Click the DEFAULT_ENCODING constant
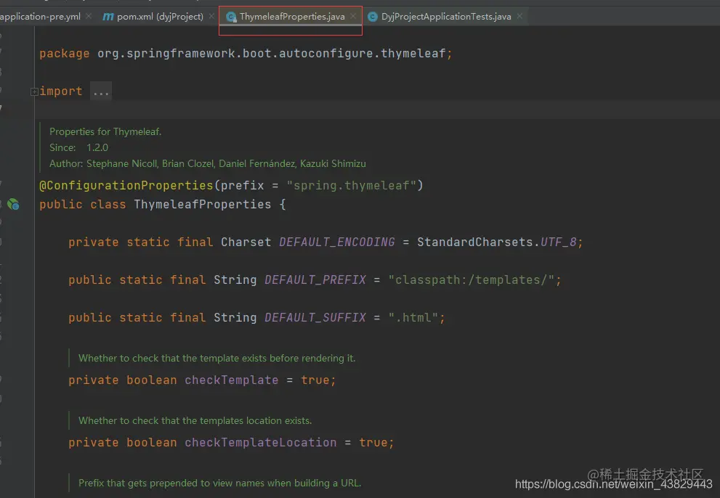This screenshot has width=720, height=498. 336,242
